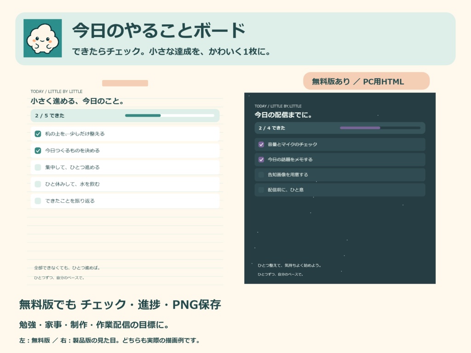
Task: Click heading 小さく進める、今日のこと。
Action: point(77,101)
